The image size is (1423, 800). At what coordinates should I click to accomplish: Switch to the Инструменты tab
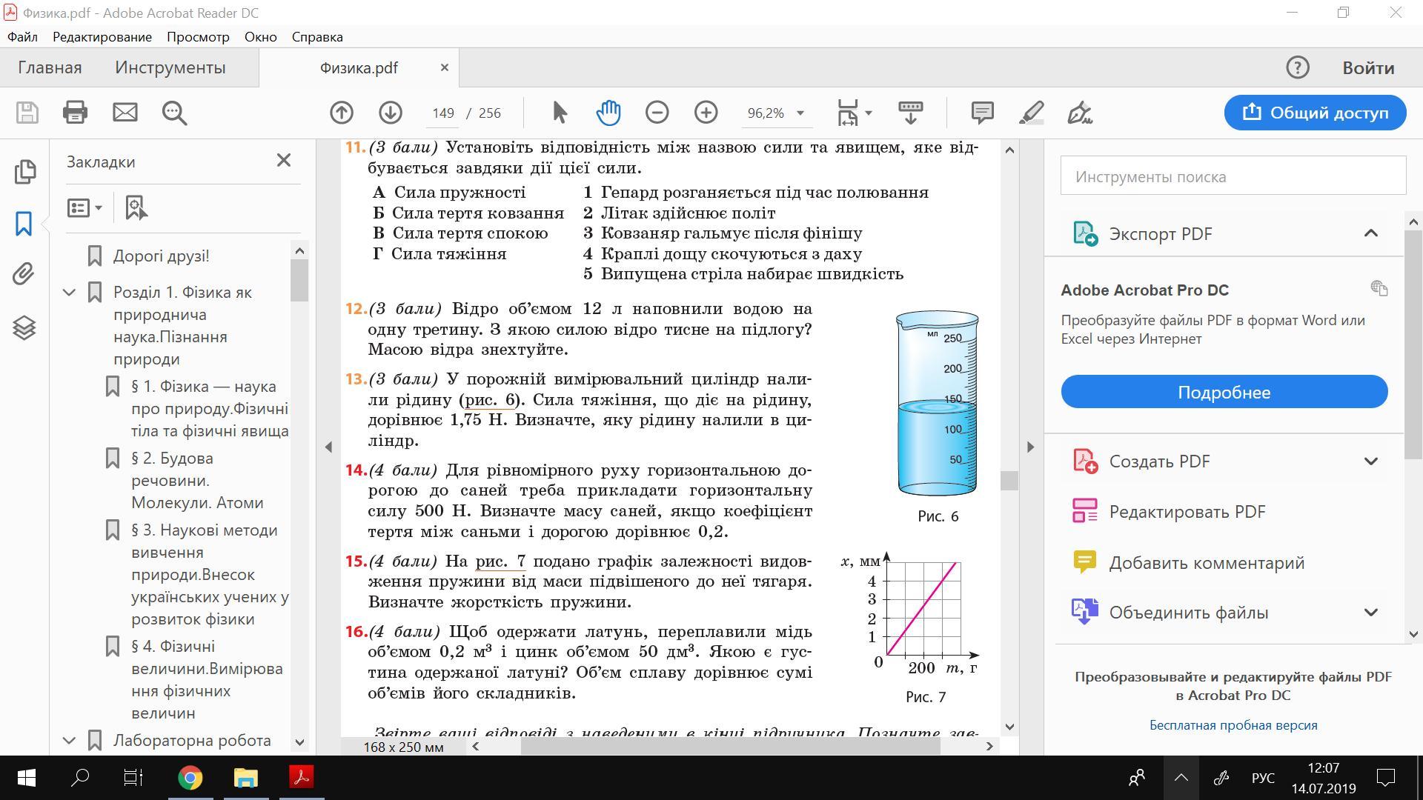pos(170,67)
